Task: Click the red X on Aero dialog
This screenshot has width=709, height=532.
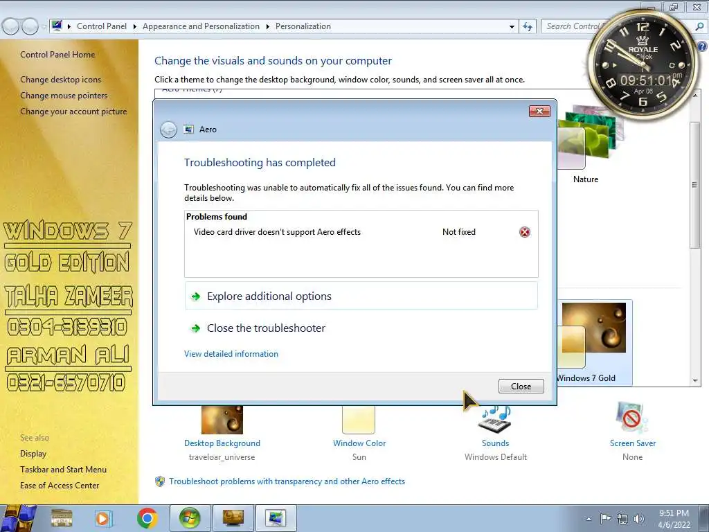Action: [x=539, y=112]
